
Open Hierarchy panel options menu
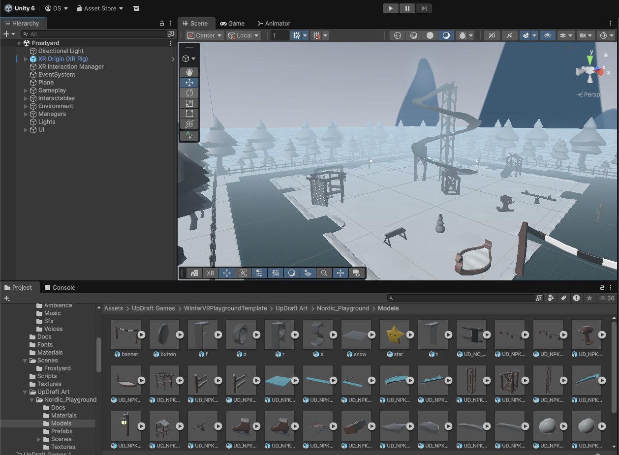pyautogui.click(x=171, y=23)
